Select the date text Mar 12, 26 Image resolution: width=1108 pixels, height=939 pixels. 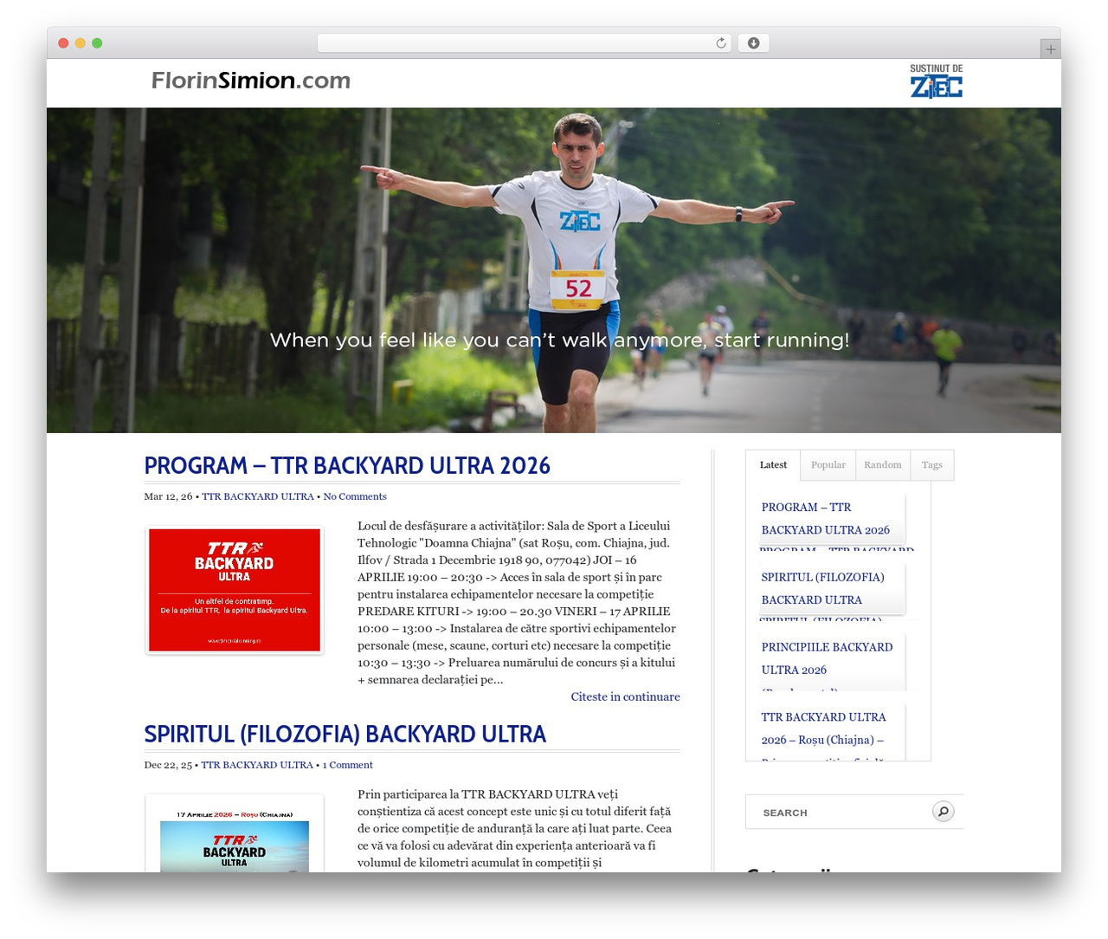coord(168,496)
